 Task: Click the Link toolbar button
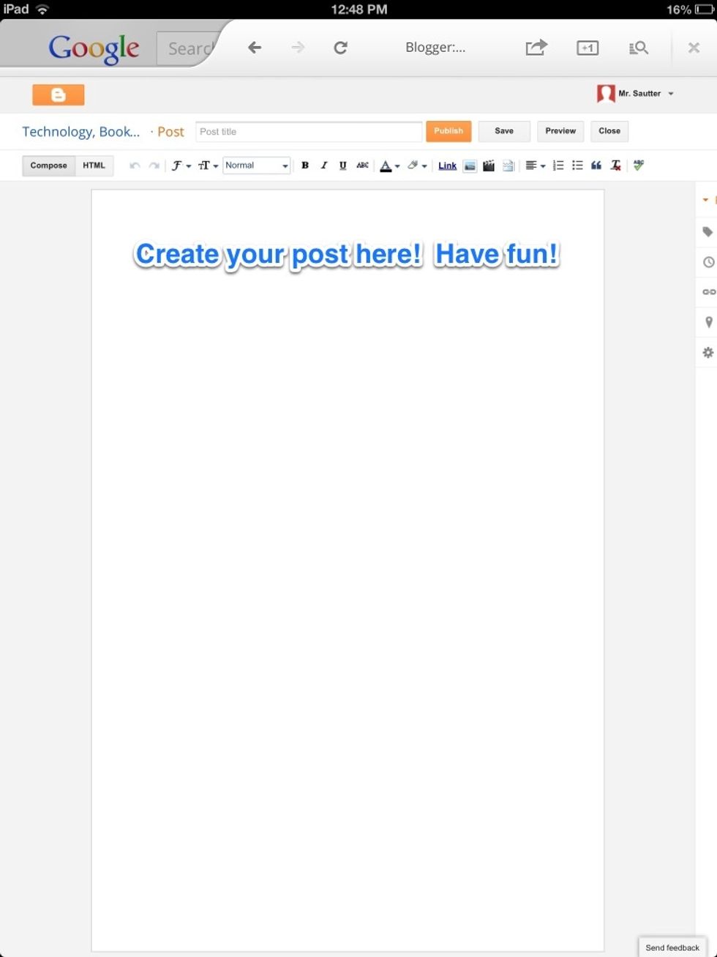(447, 165)
